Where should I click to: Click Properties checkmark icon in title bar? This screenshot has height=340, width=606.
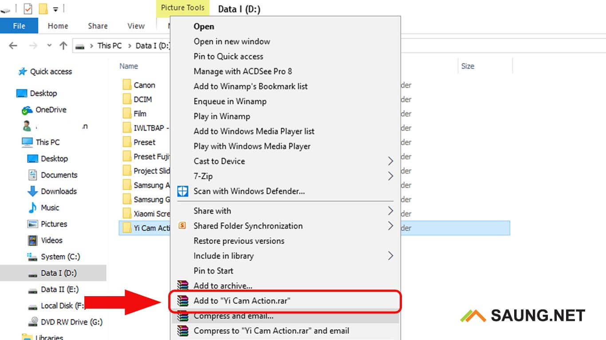(x=28, y=8)
